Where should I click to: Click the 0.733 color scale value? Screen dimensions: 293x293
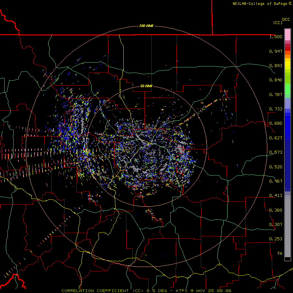point(276,109)
